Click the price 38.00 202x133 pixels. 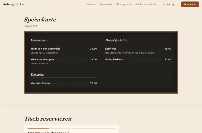168,49
